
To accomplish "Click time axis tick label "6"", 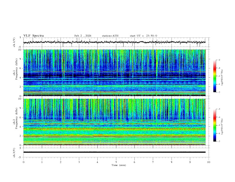I will pyautogui.click(x=134, y=162).
